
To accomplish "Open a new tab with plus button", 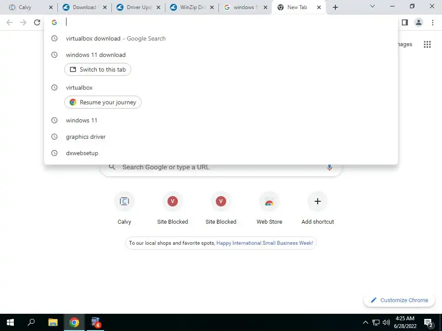I will pos(335,7).
